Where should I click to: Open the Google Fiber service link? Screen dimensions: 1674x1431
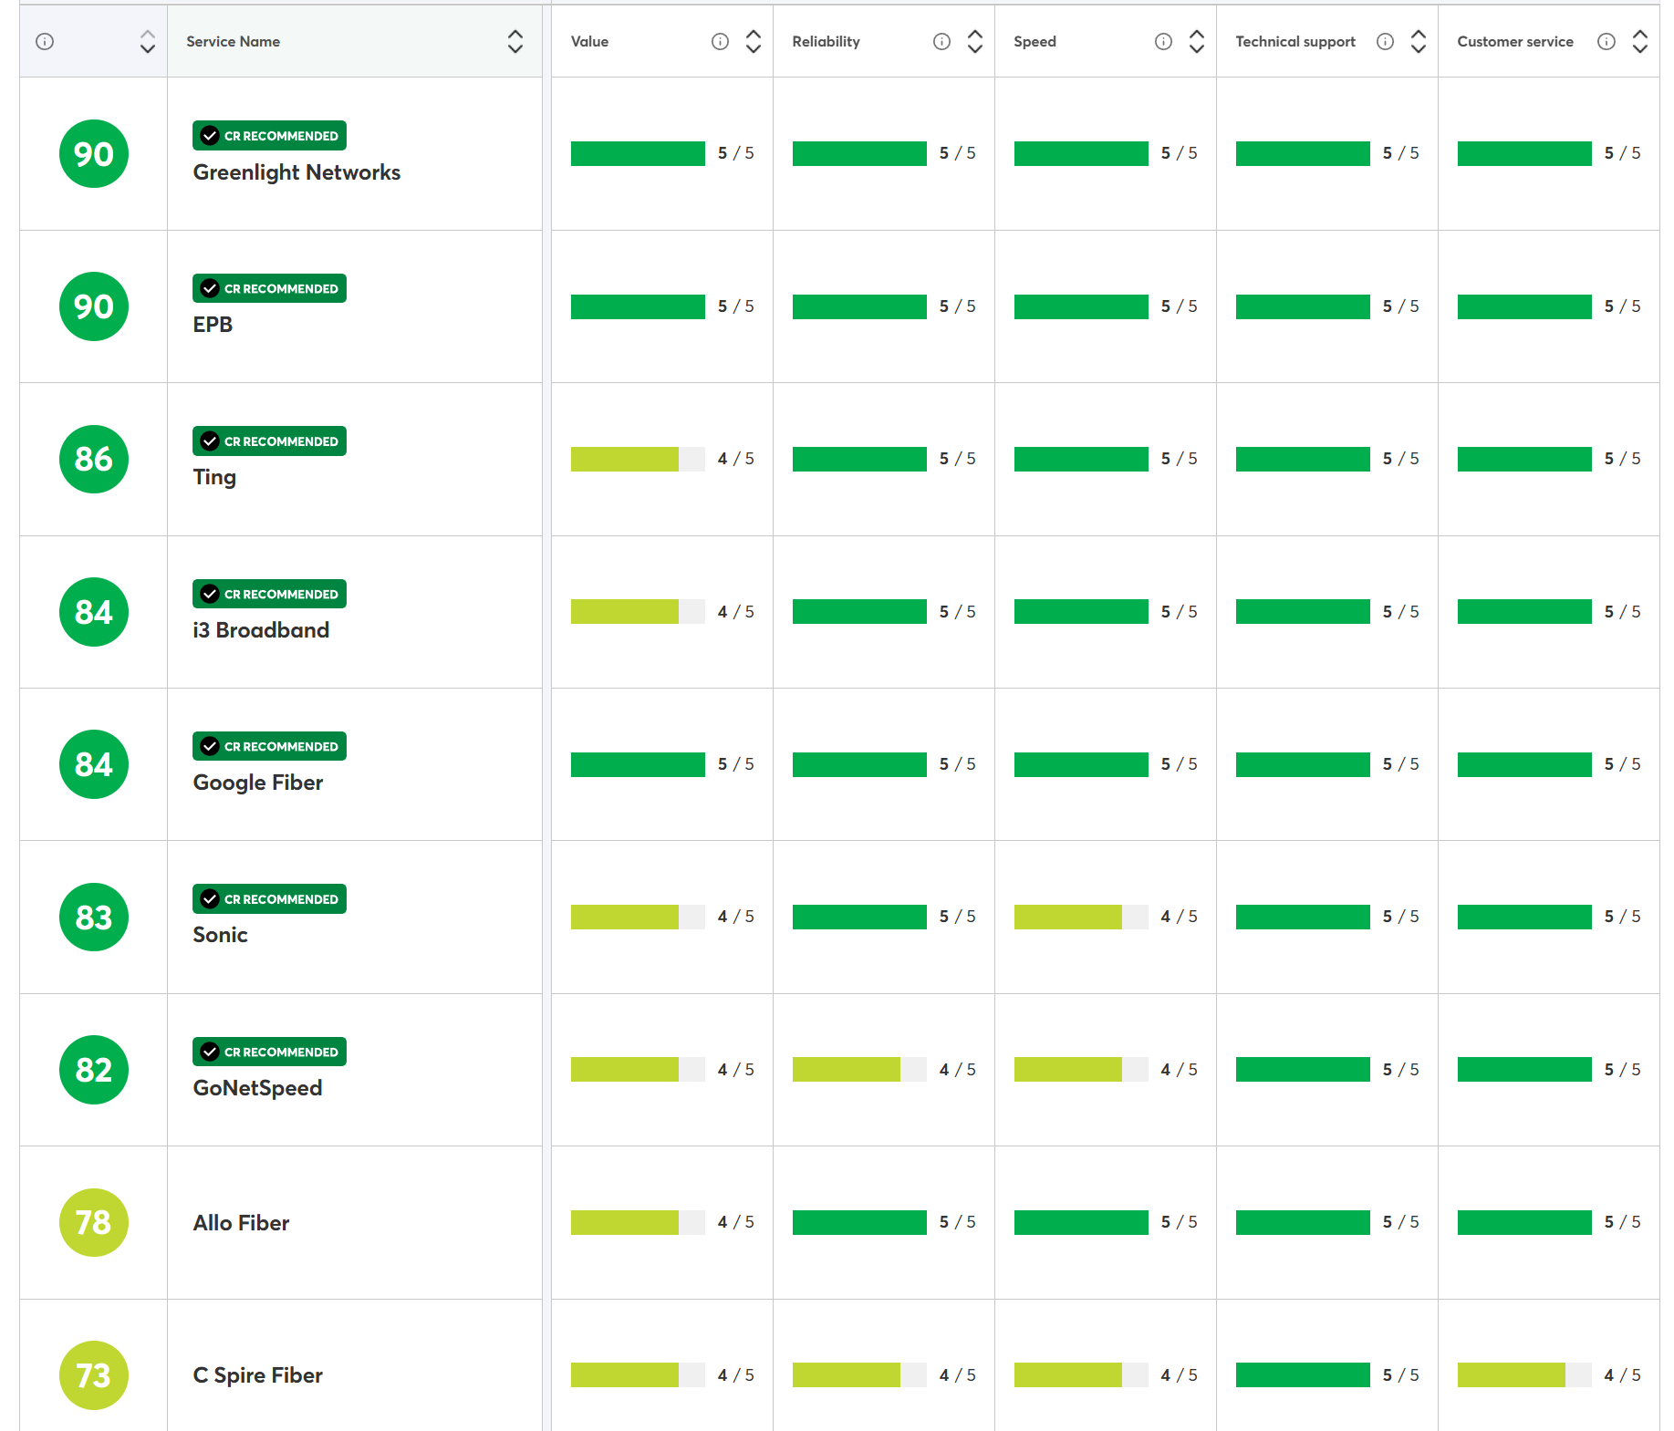pyautogui.click(x=258, y=783)
